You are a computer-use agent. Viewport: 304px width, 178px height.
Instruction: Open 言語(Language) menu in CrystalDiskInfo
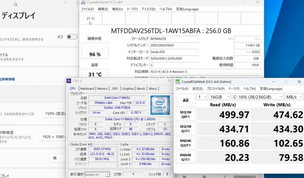point(187,9)
